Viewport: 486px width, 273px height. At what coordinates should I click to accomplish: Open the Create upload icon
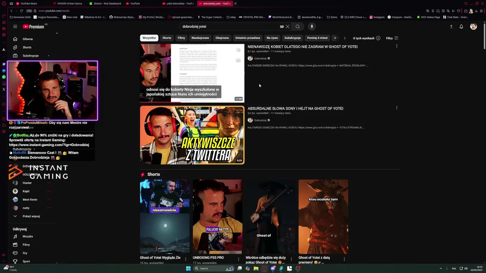[451, 27]
